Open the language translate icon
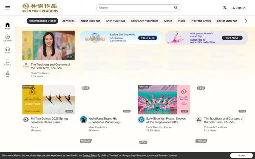Screen dimensions: 255x159 tap(225, 8)
